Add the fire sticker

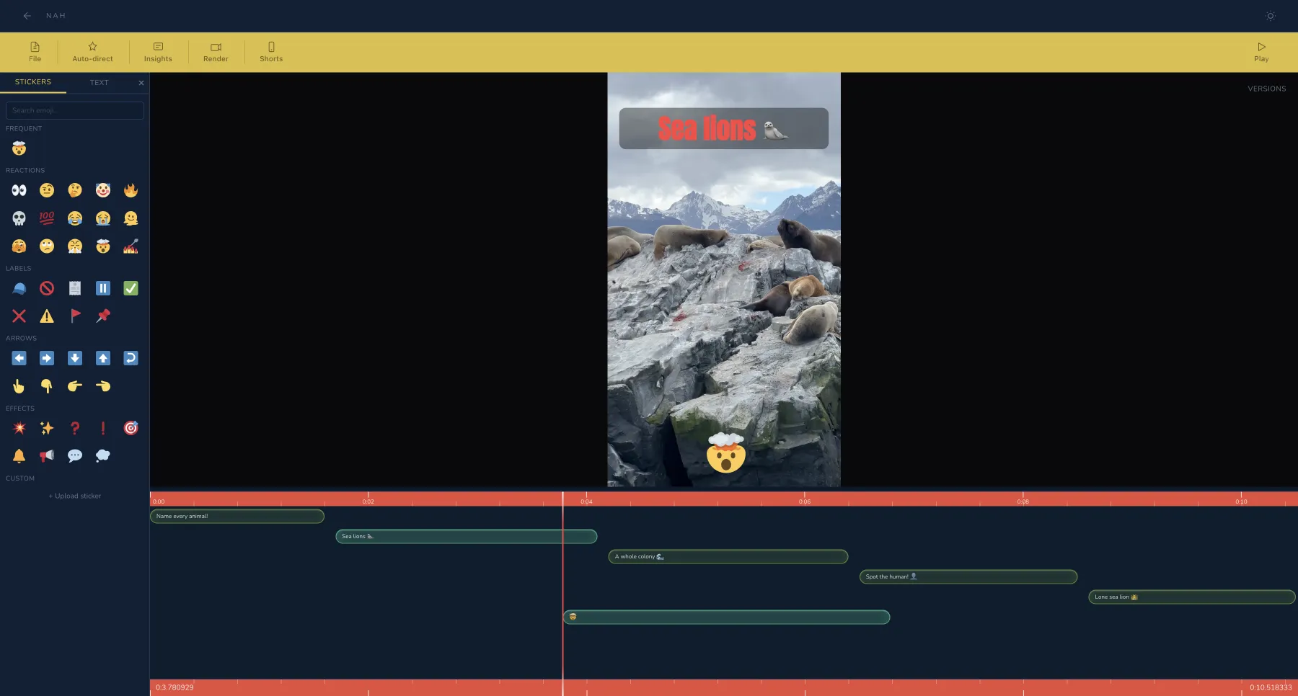(x=131, y=190)
